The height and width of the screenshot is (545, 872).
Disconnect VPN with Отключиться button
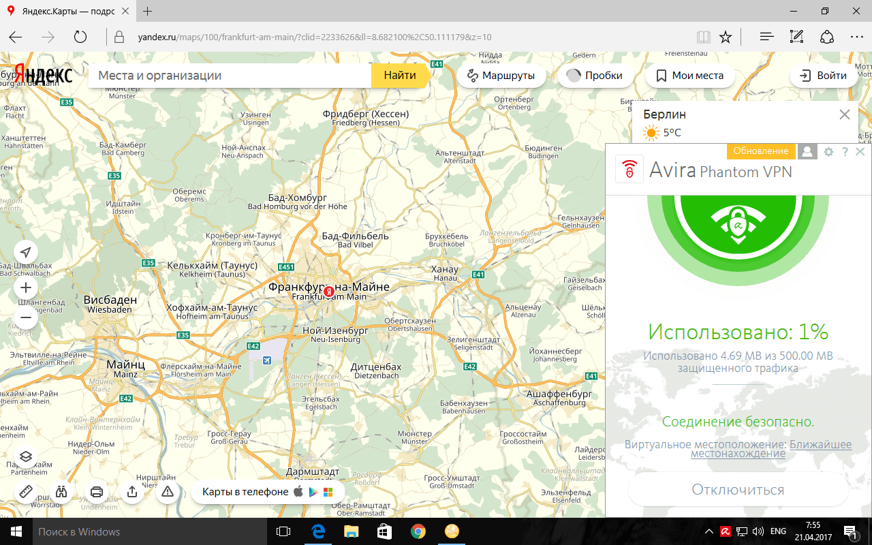point(738,490)
